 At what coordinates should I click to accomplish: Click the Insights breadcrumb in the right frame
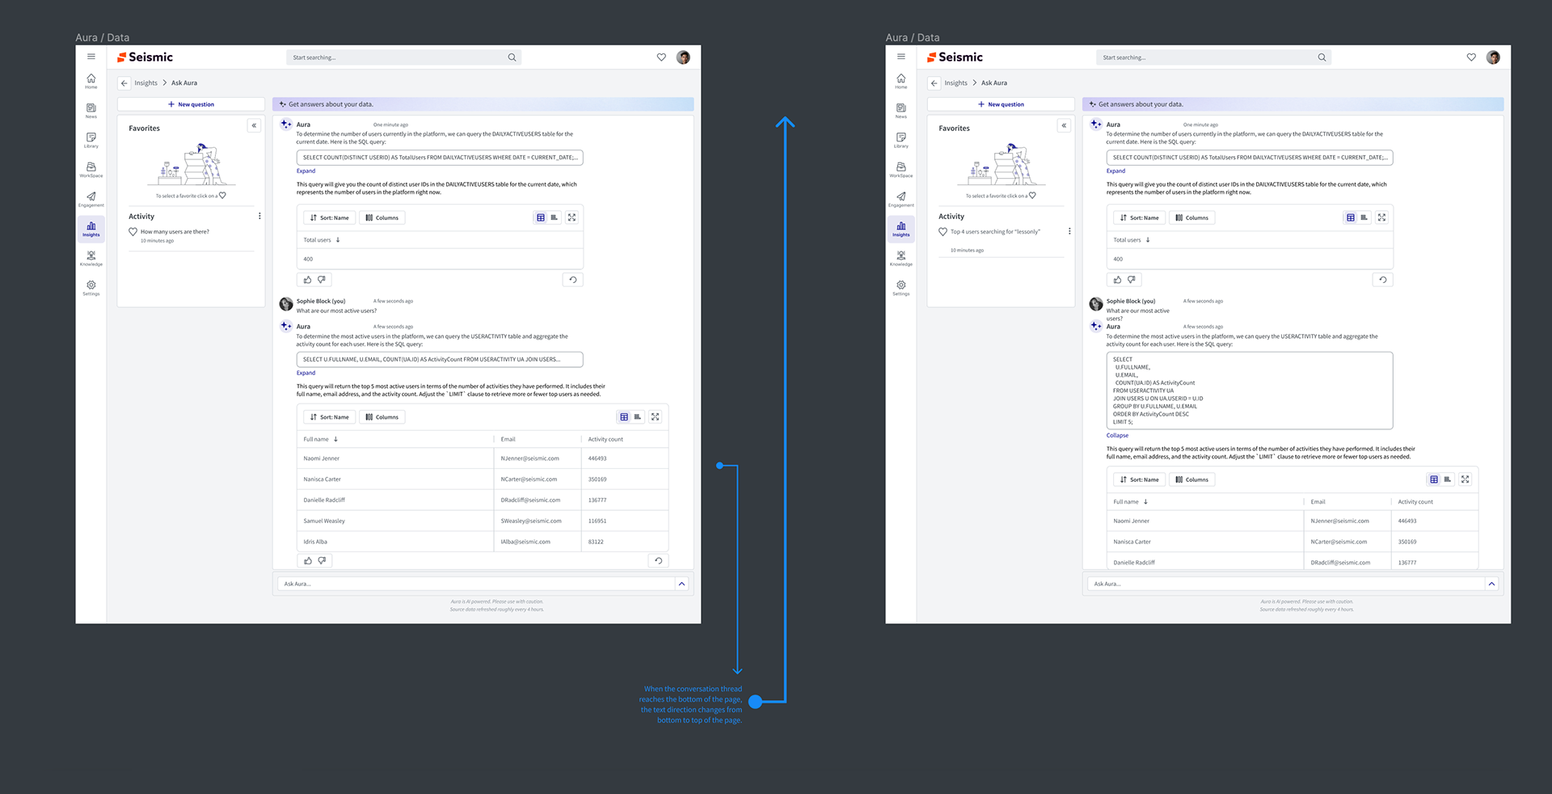click(x=956, y=82)
